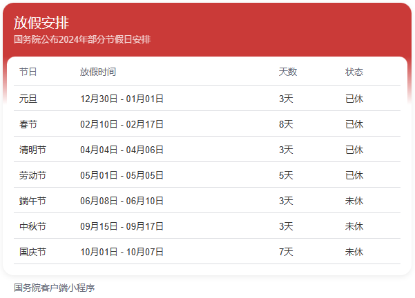Click the 已休 status for 元旦
Screen dimensions: 415x298
pos(354,99)
